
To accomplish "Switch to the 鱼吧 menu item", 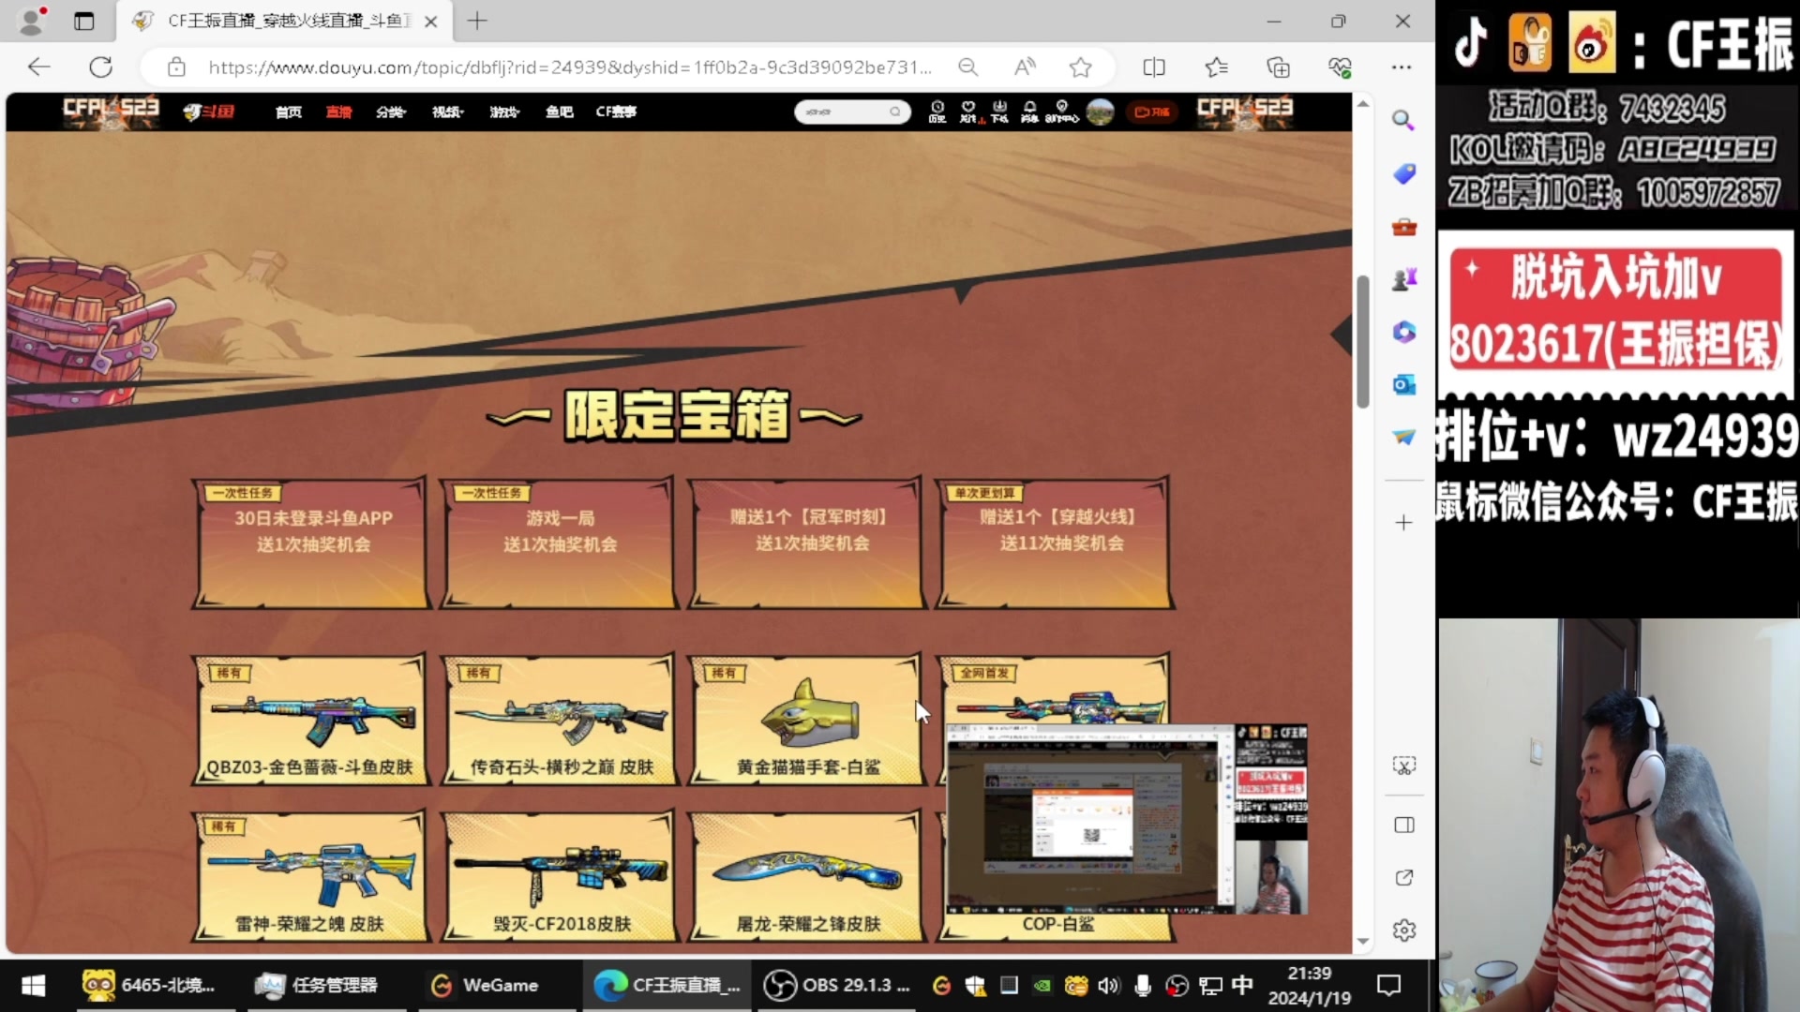I will coord(558,112).
